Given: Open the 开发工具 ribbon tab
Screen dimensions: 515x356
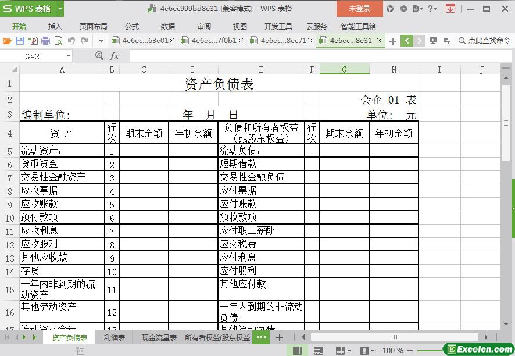Looking at the screenshot, I should [278, 26].
